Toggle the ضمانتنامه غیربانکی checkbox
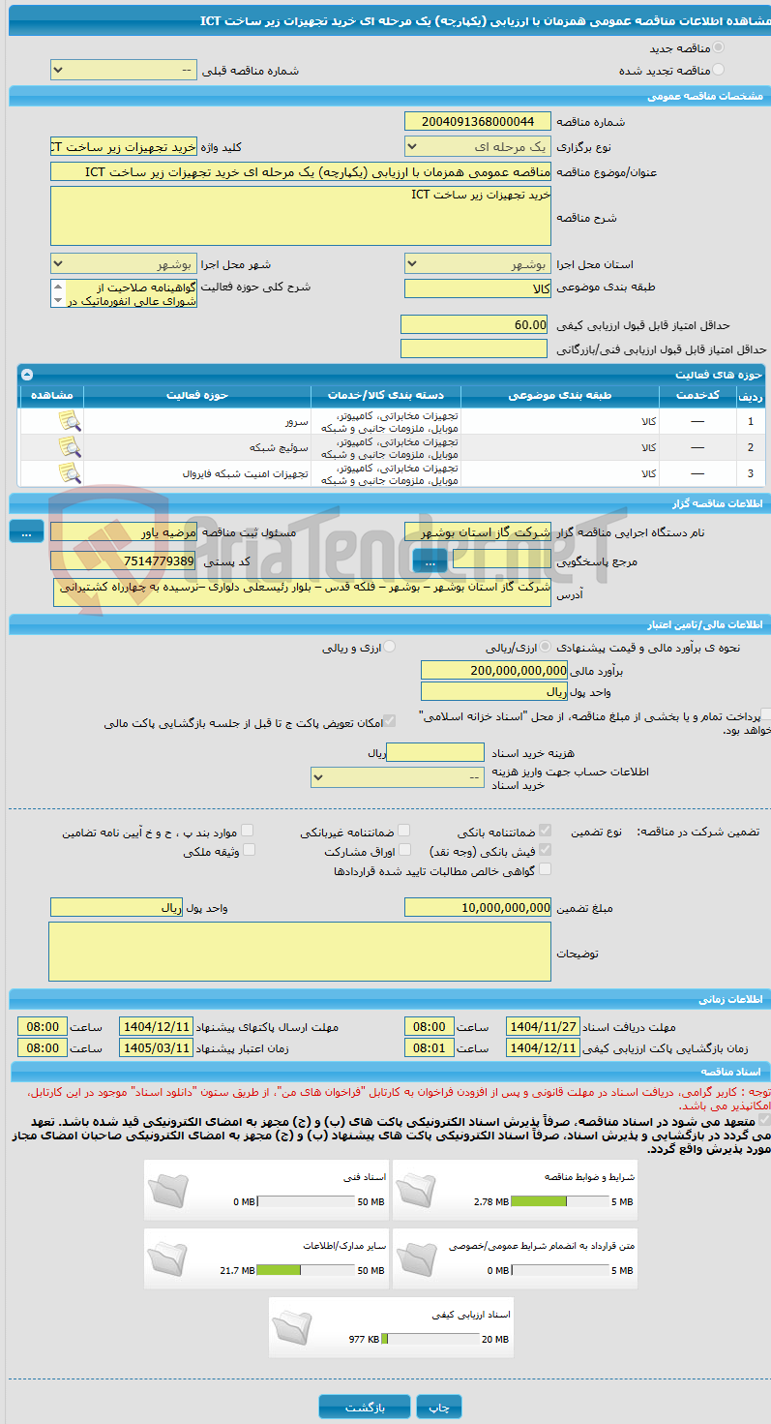This screenshot has height=1424, width=771. point(404,831)
